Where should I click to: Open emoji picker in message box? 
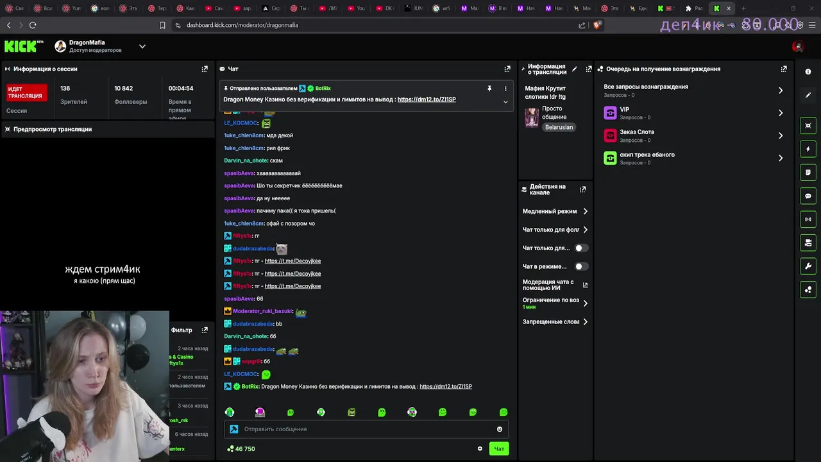[500, 429]
